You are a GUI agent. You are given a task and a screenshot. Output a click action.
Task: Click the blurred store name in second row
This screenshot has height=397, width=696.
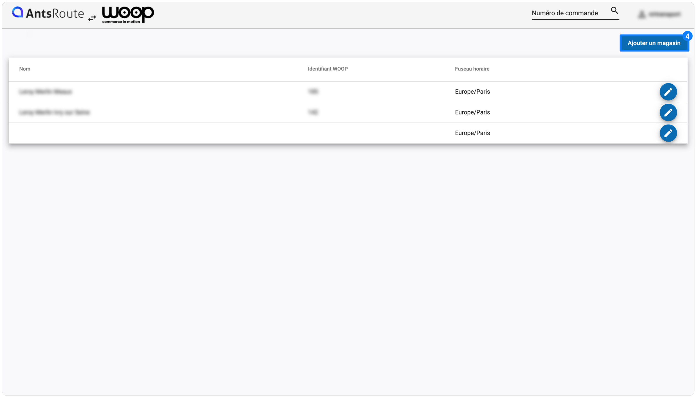point(55,112)
